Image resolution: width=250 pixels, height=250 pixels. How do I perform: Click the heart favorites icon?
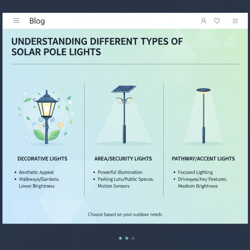pyautogui.click(x=217, y=21)
